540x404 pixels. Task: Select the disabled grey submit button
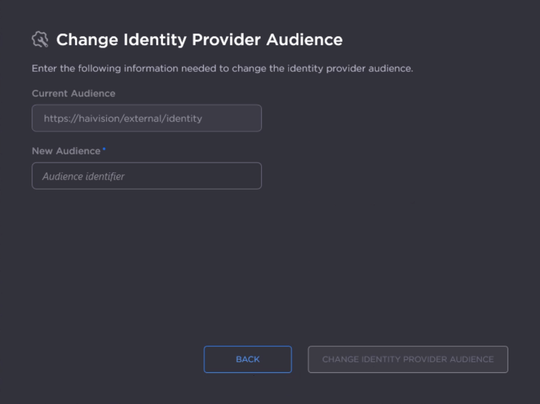point(407,359)
